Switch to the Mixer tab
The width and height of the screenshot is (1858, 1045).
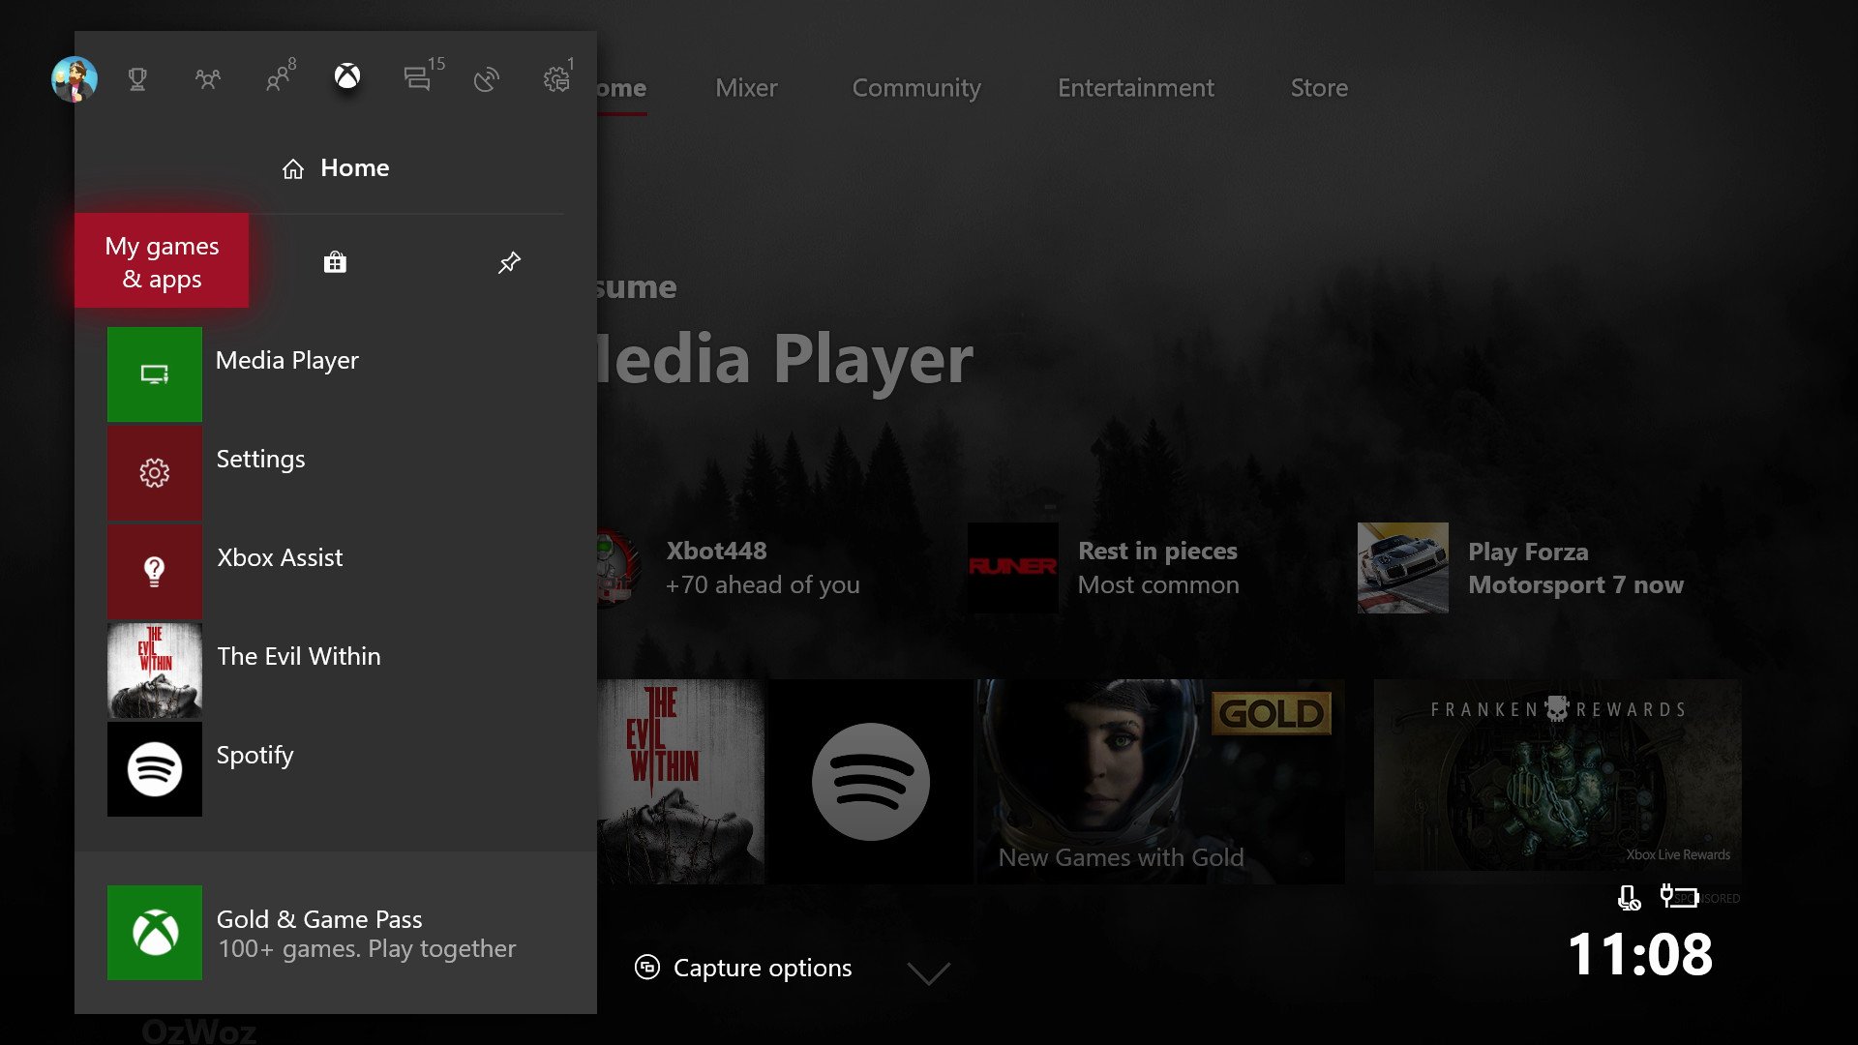746,88
